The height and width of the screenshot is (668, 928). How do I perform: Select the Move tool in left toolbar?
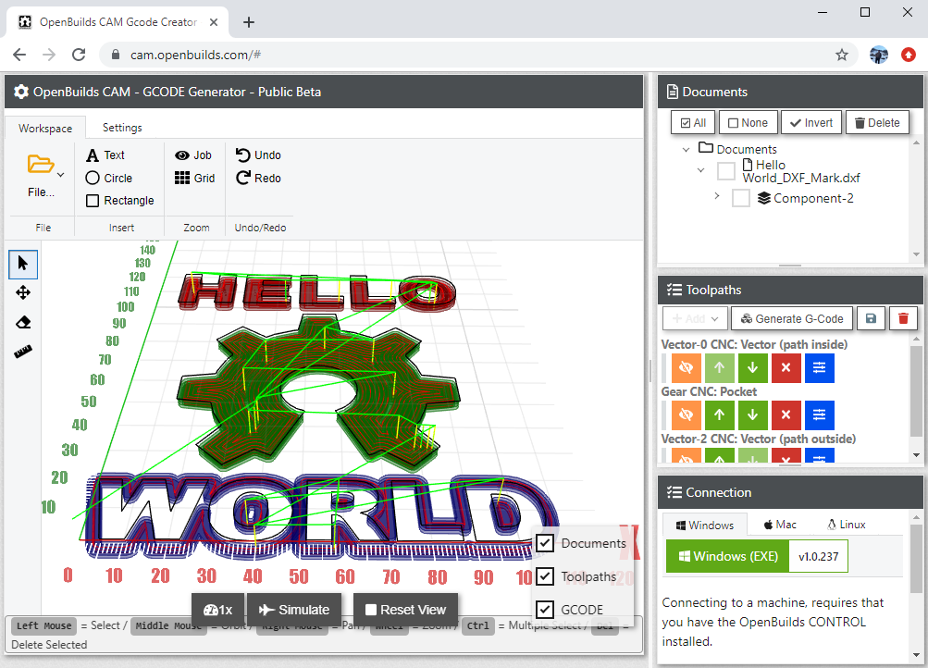[23, 292]
